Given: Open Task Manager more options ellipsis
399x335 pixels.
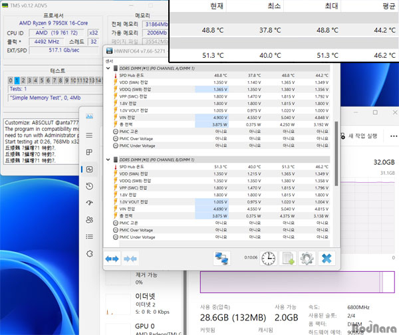Looking at the screenshot, I should pos(394,136).
